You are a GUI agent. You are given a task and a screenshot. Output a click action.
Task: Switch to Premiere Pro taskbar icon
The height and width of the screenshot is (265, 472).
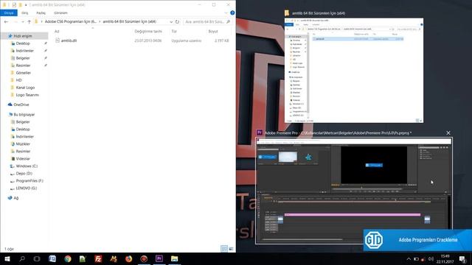159,258
